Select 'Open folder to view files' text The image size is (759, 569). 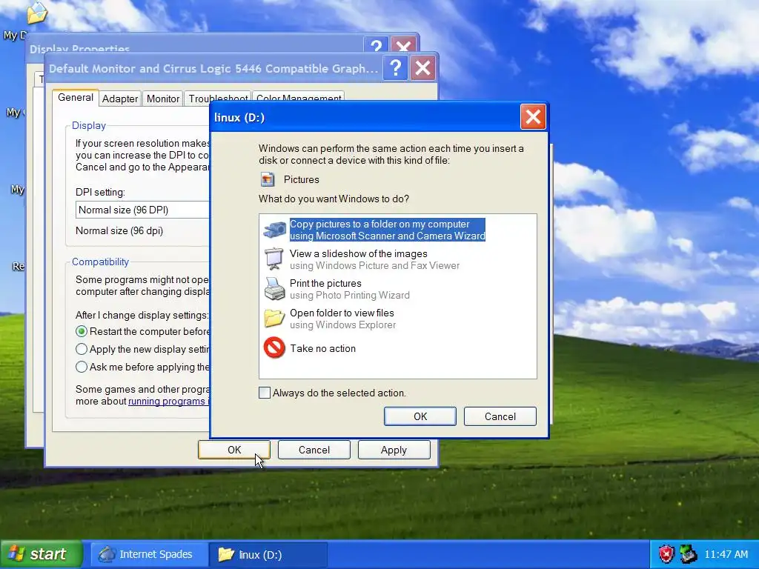point(342,313)
